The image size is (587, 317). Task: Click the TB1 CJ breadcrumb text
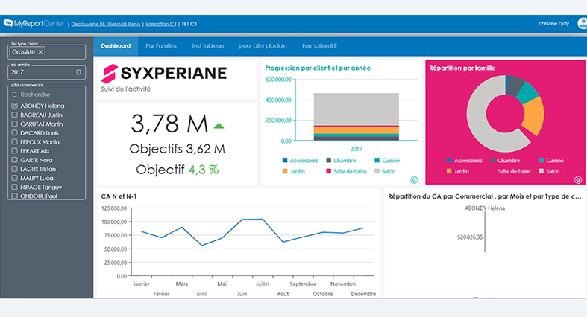point(189,24)
